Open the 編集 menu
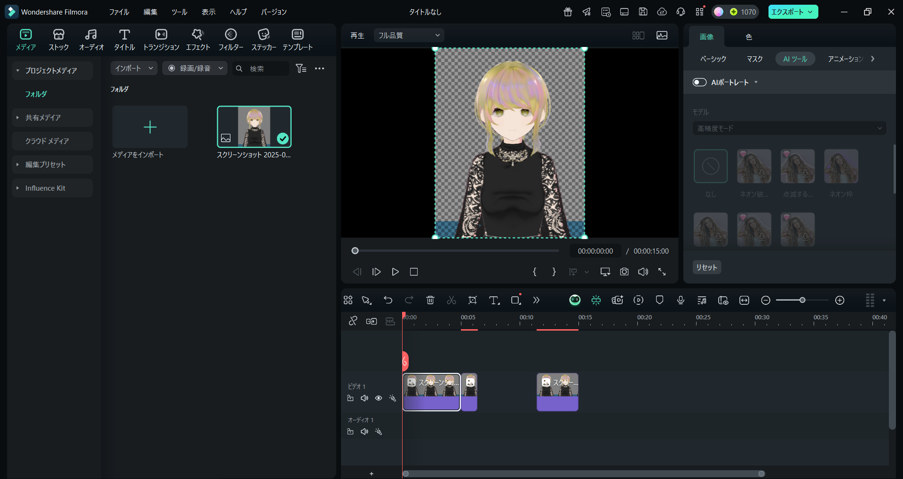Viewport: 903px width, 479px height. (150, 12)
